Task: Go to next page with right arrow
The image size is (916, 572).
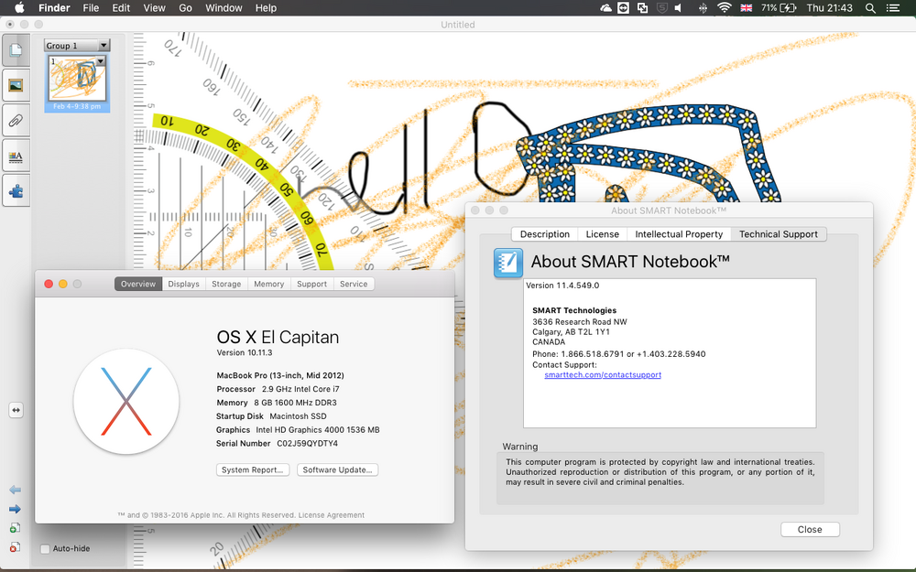Action: pyautogui.click(x=16, y=509)
